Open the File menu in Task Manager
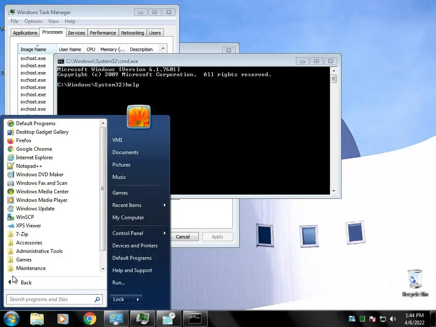 (14, 21)
